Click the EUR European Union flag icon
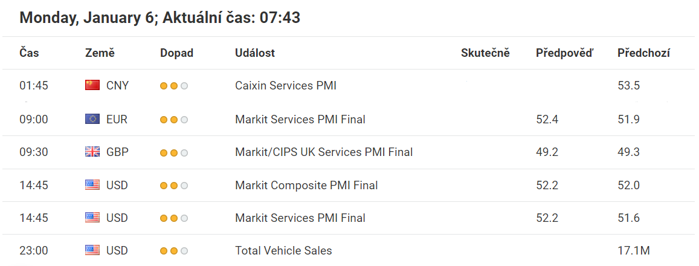The width and height of the screenshot is (699, 266). pos(92,119)
